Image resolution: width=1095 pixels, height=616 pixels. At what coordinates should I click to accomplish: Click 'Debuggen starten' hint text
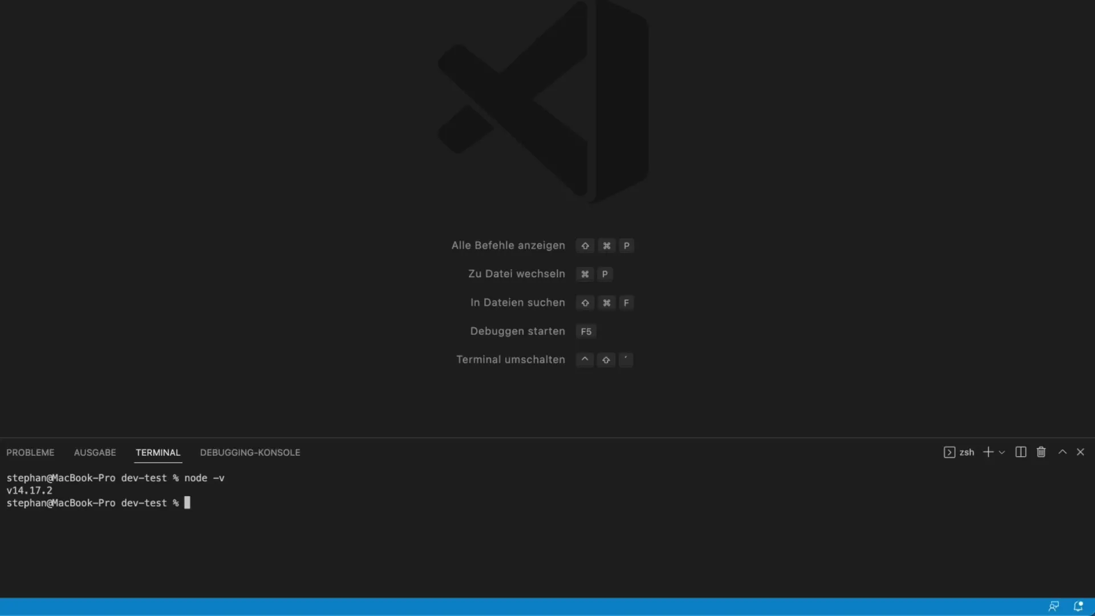(518, 331)
